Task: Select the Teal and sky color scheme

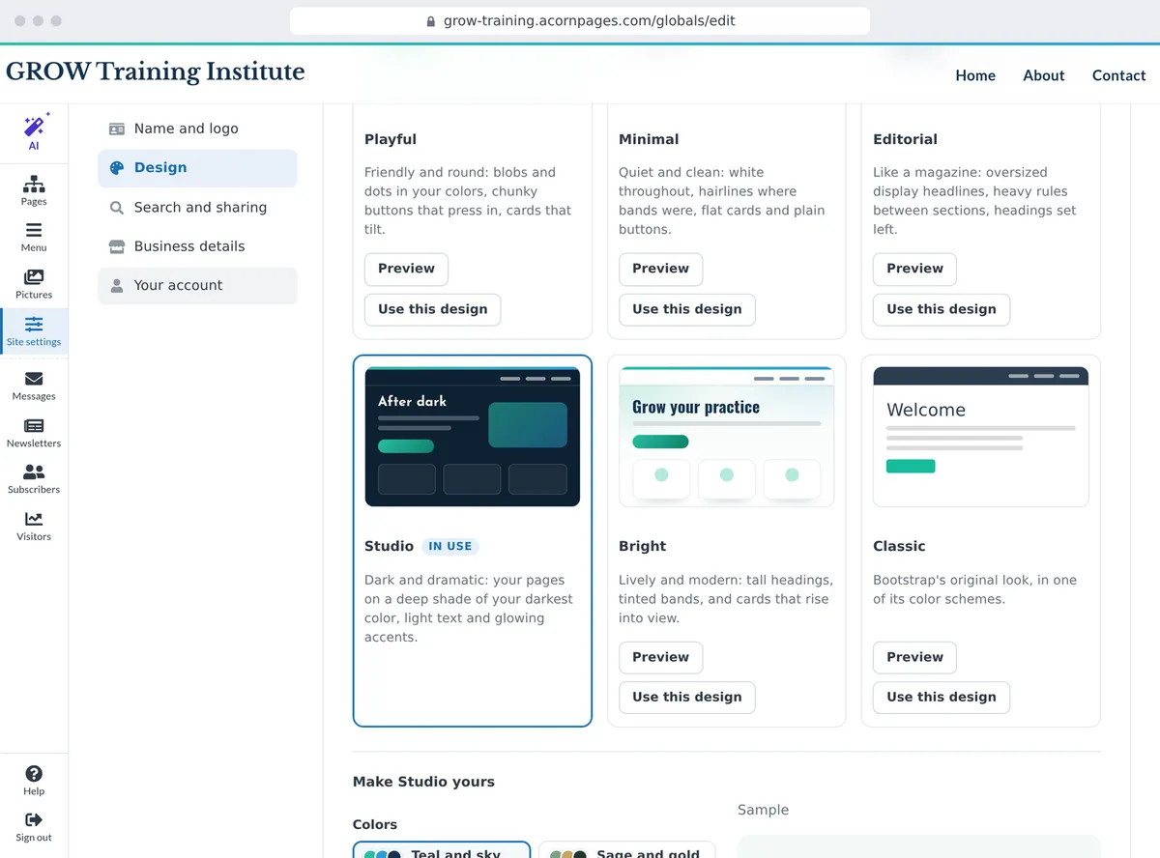Action: [x=442, y=850]
